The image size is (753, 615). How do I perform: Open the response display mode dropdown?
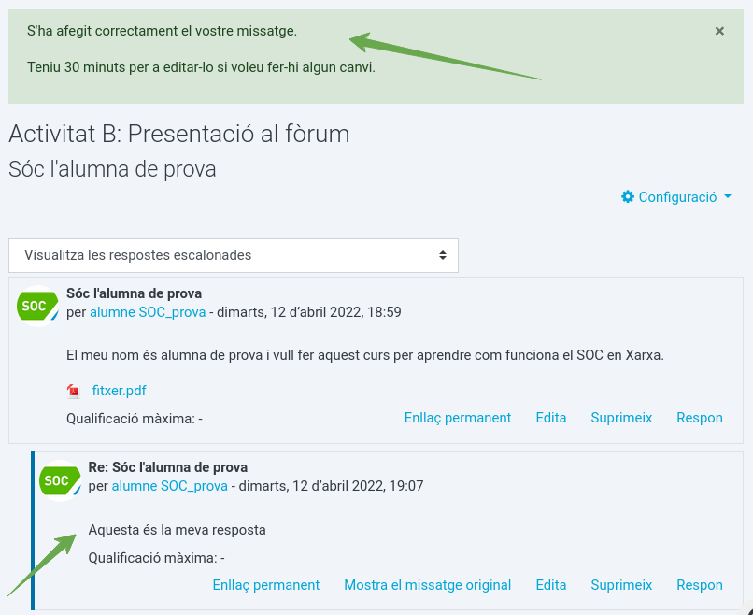[234, 255]
